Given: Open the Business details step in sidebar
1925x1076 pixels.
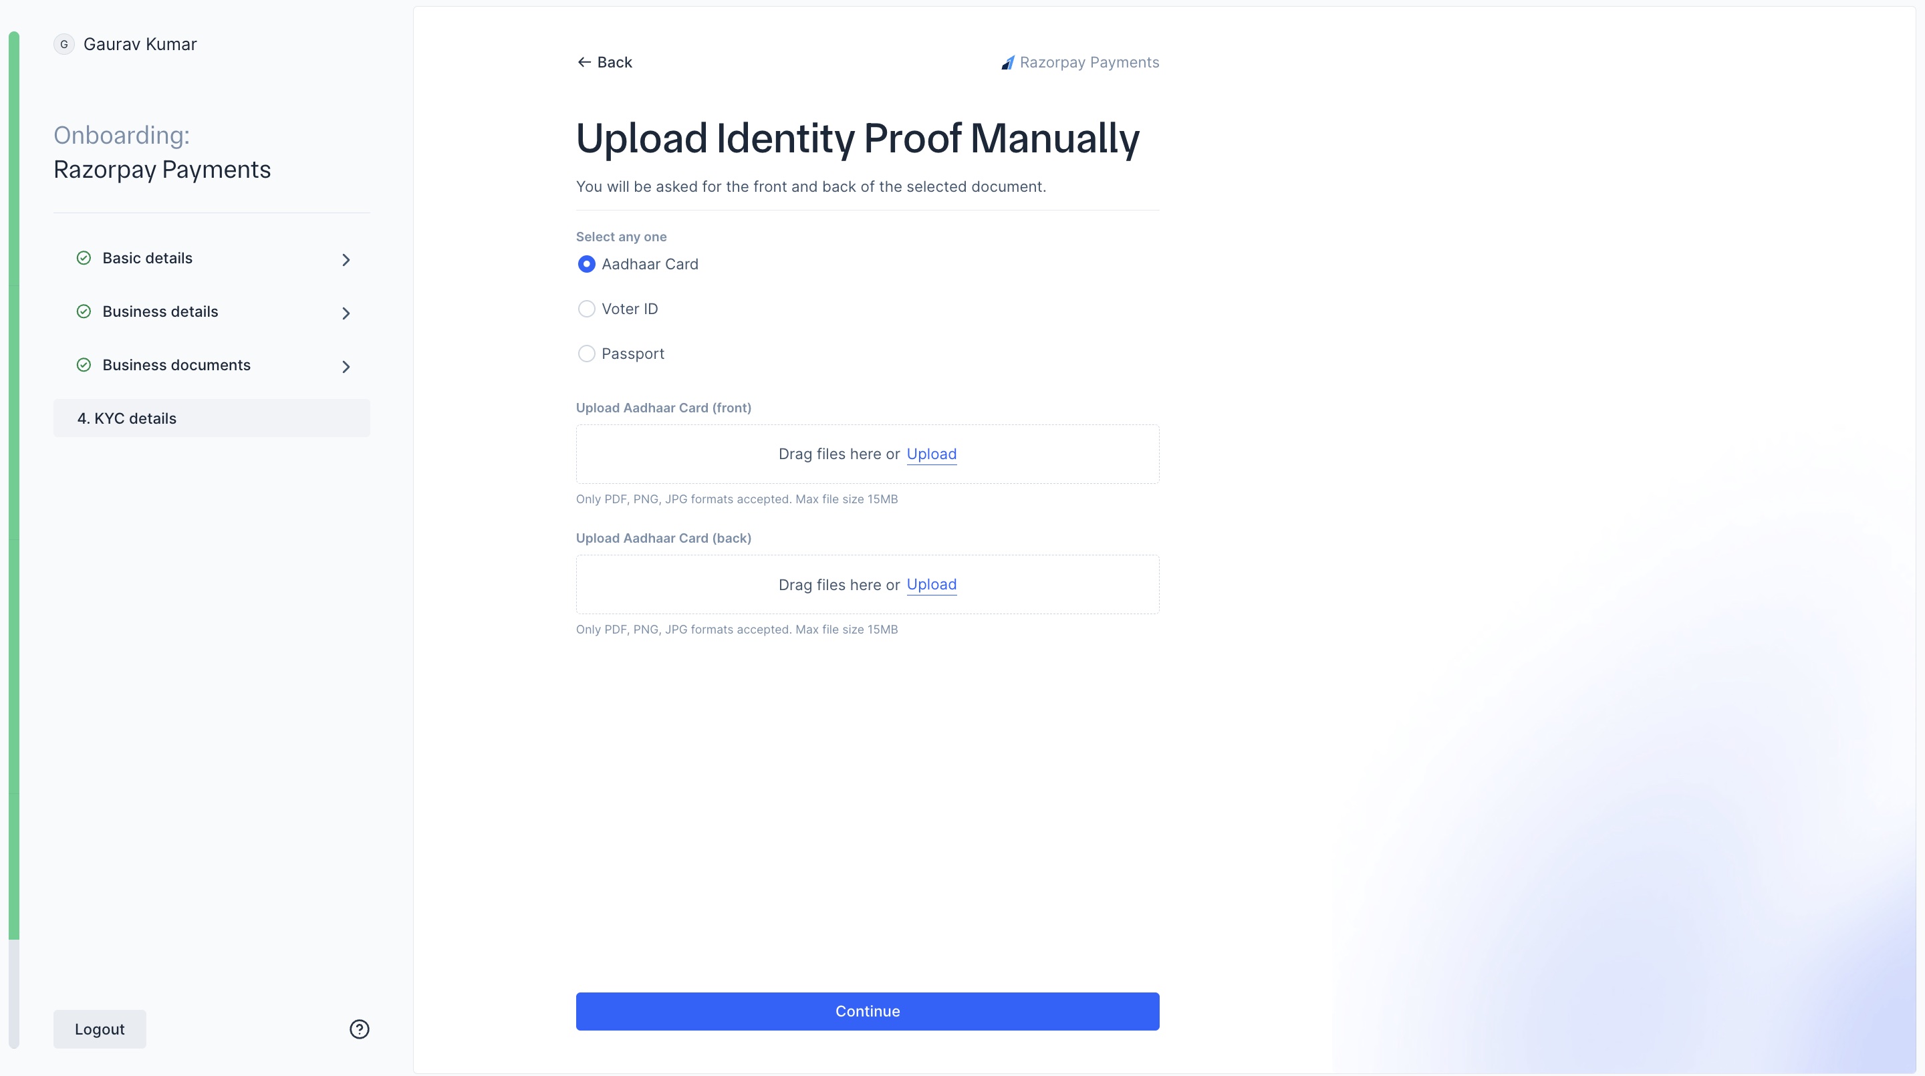Looking at the screenshot, I should (x=159, y=311).
